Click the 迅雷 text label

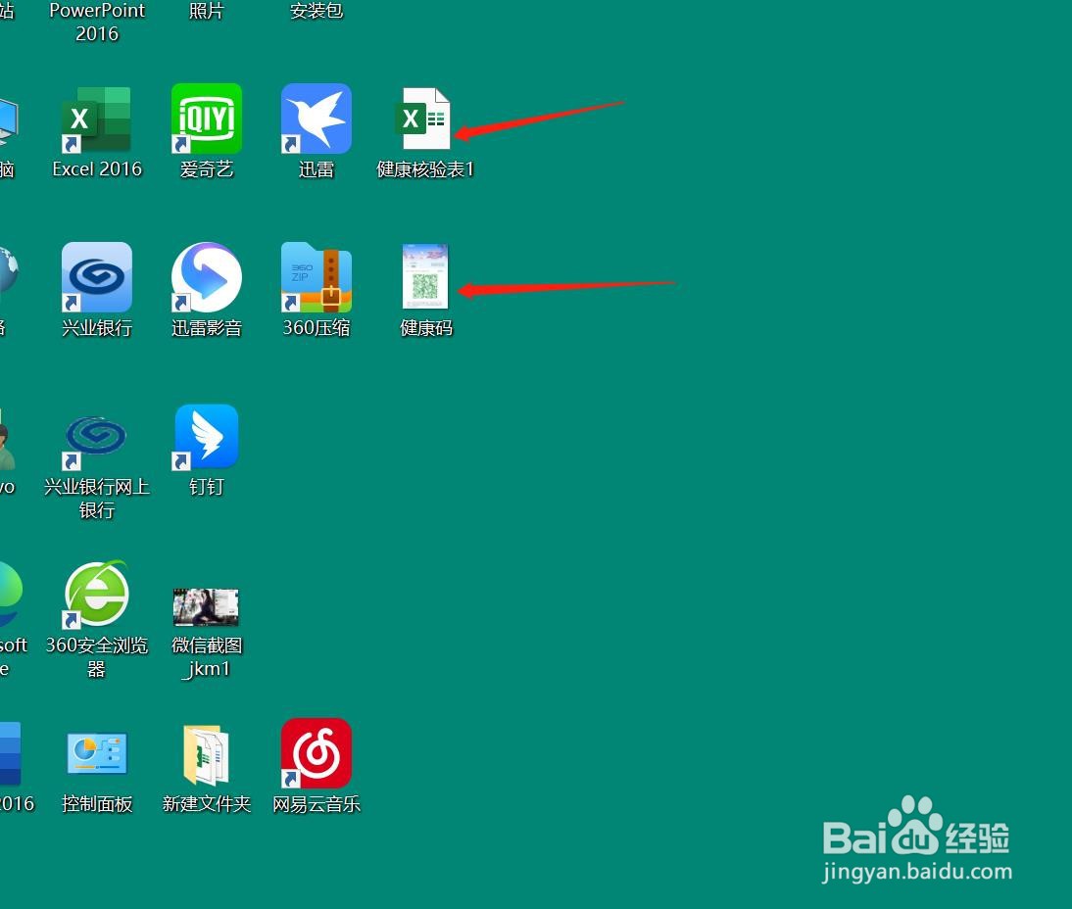tap(316, 168)
